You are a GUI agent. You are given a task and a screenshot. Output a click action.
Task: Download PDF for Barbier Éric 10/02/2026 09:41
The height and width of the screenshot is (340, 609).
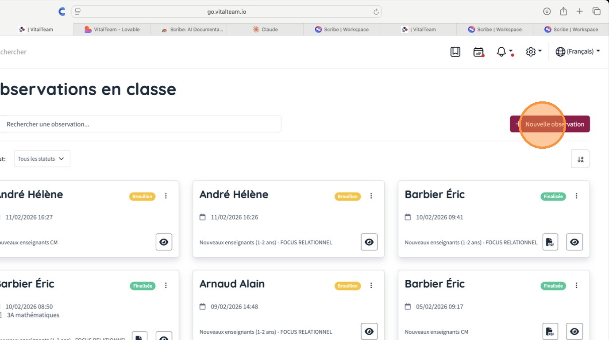(x=550, y=242)
